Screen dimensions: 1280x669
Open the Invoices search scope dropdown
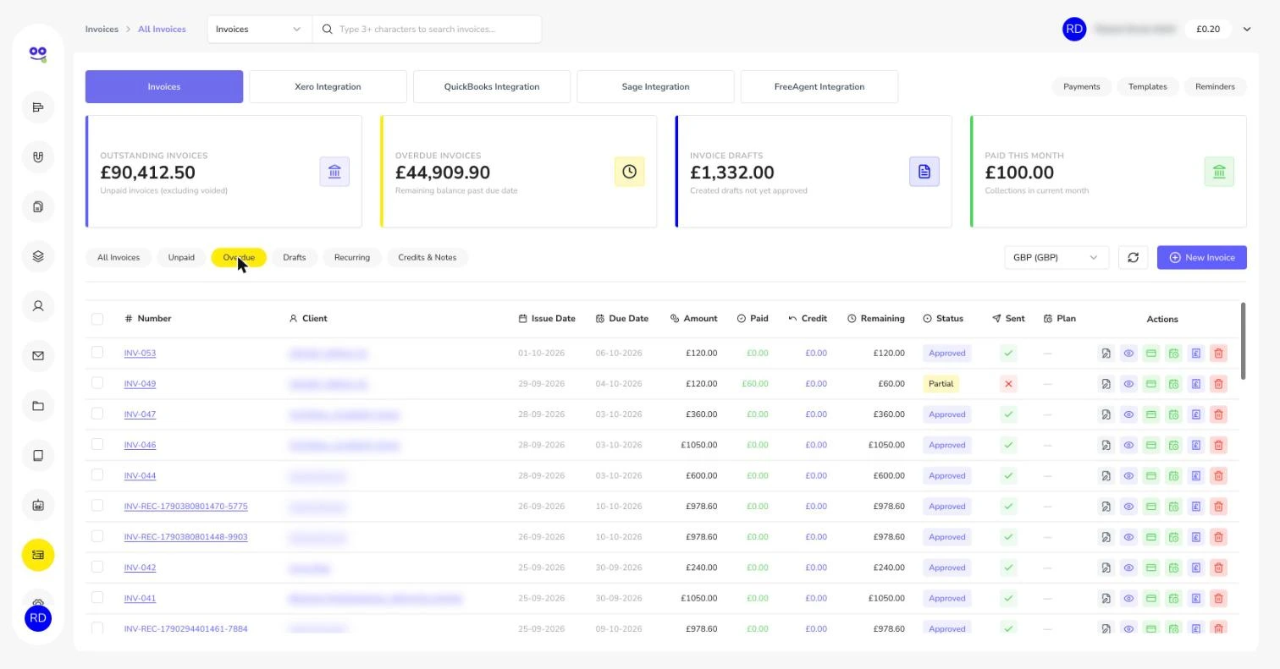[260, 29]
